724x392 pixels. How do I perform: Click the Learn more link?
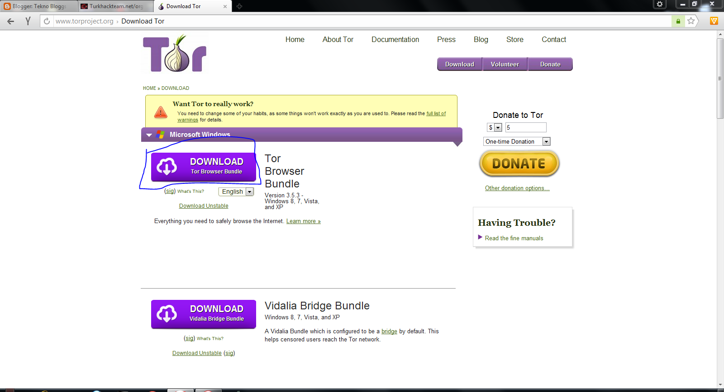pos(304,221)
